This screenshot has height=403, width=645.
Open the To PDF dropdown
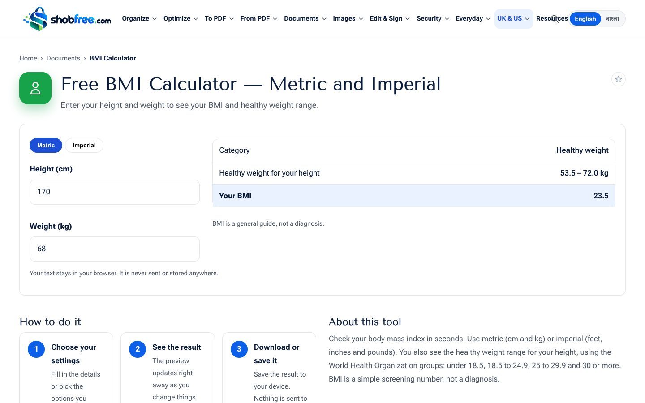[219, 19]
